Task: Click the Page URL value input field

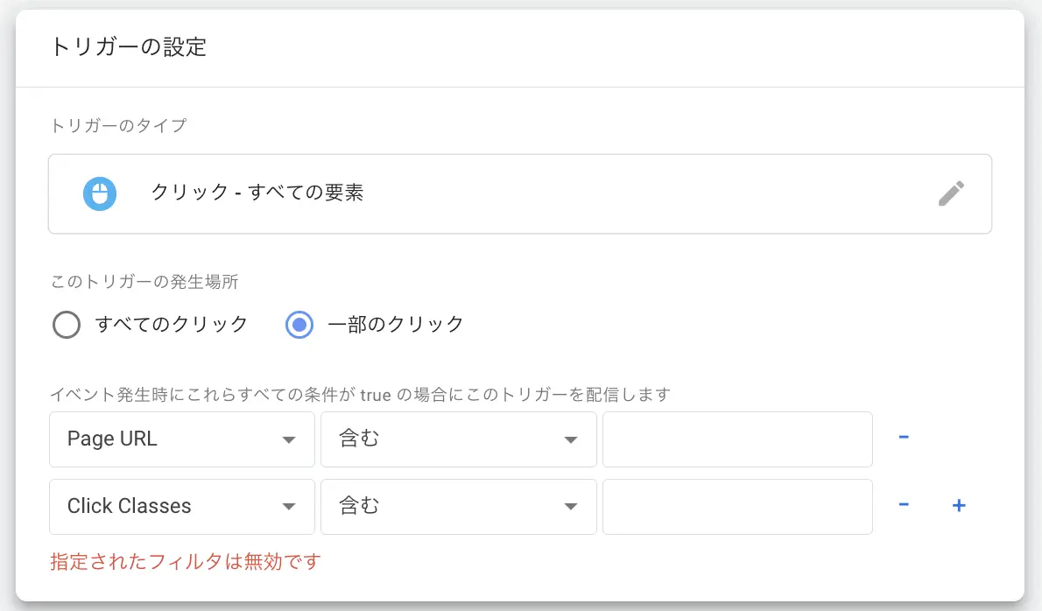Action: 737,439
